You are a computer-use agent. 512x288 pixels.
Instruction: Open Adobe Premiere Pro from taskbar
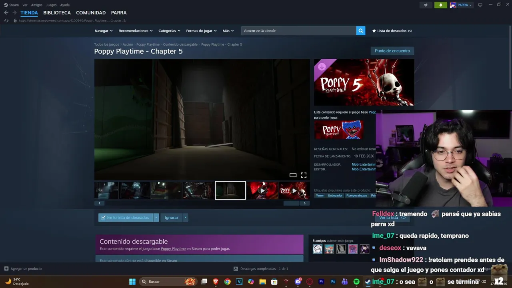click(x=321, y=282)
